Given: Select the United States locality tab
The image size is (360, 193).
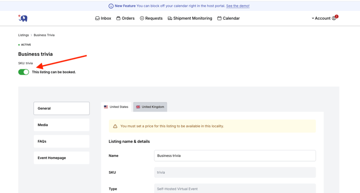Looking at the screenshot, I should pos(116,107).
